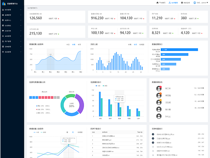Screen dimensions: 210x158
Task: Select the 周 tab on the bottom line chart
Action: [67, 132]
